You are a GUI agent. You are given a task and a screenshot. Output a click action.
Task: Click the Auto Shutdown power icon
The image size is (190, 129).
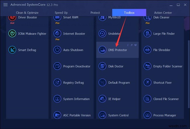[x=57, y=50]
